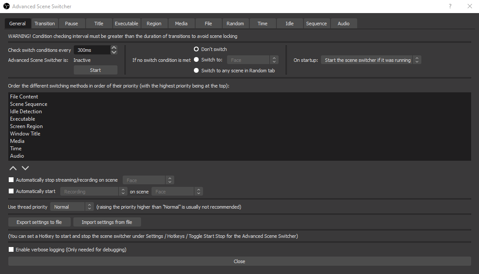The image size is (479, 274).
Task: Go to the Time tab
Action: tap(262, 24)
